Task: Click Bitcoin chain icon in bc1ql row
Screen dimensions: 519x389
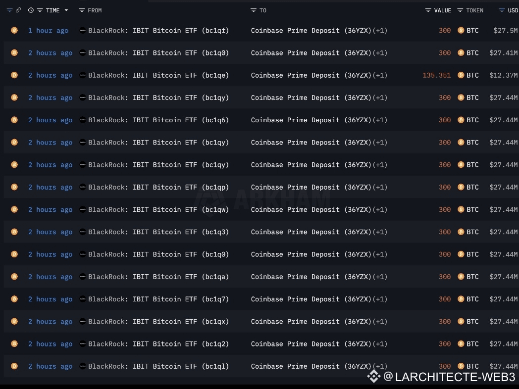Action: (14, 366)
